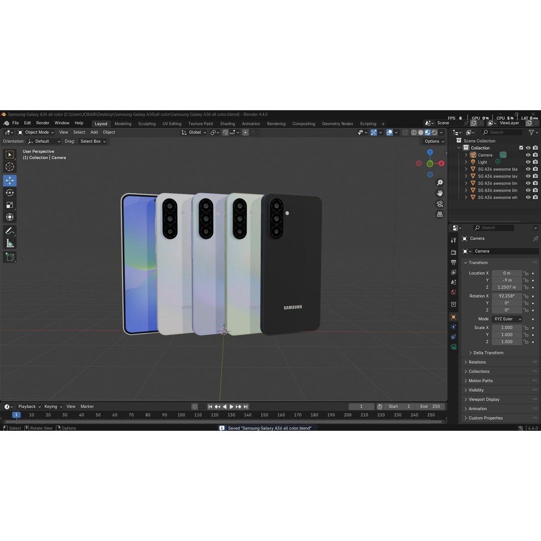The image size is (541, 541).
Task: Switch perspective/orthographic grid icon
Action: point(440,214)
